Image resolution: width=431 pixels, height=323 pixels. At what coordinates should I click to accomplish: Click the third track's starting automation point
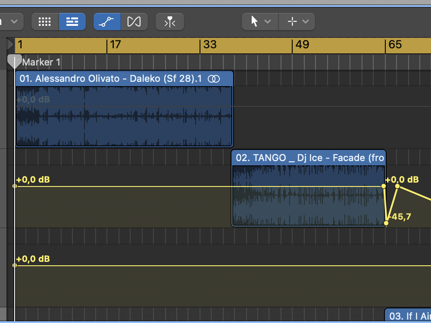(x=15, y=265)
